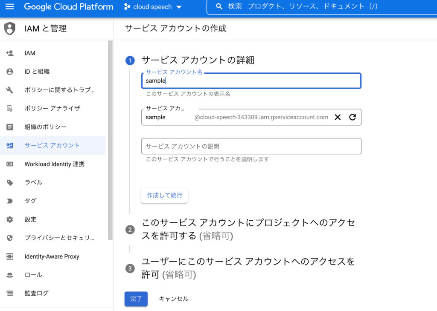Click the service account description field
The image size is (437, 311).
[251, 146]
